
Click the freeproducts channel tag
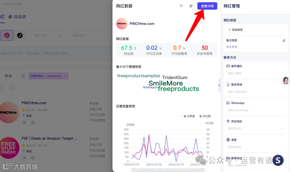(x=178, y=89)
